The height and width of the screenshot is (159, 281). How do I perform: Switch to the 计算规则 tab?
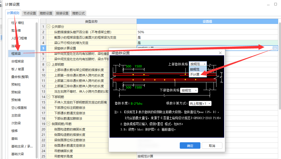coord(13,13)
